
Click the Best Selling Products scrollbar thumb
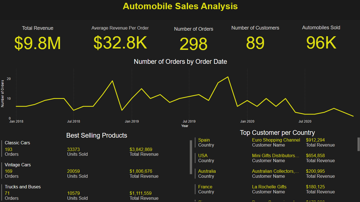click(x=191, y=157)
